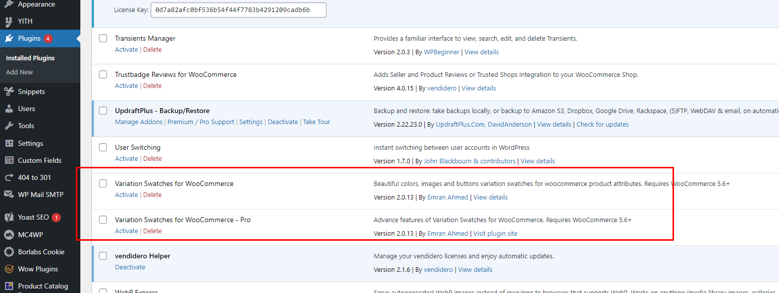
Task: Open the WP Mail SMTP menu
Action: coord(40,194)
